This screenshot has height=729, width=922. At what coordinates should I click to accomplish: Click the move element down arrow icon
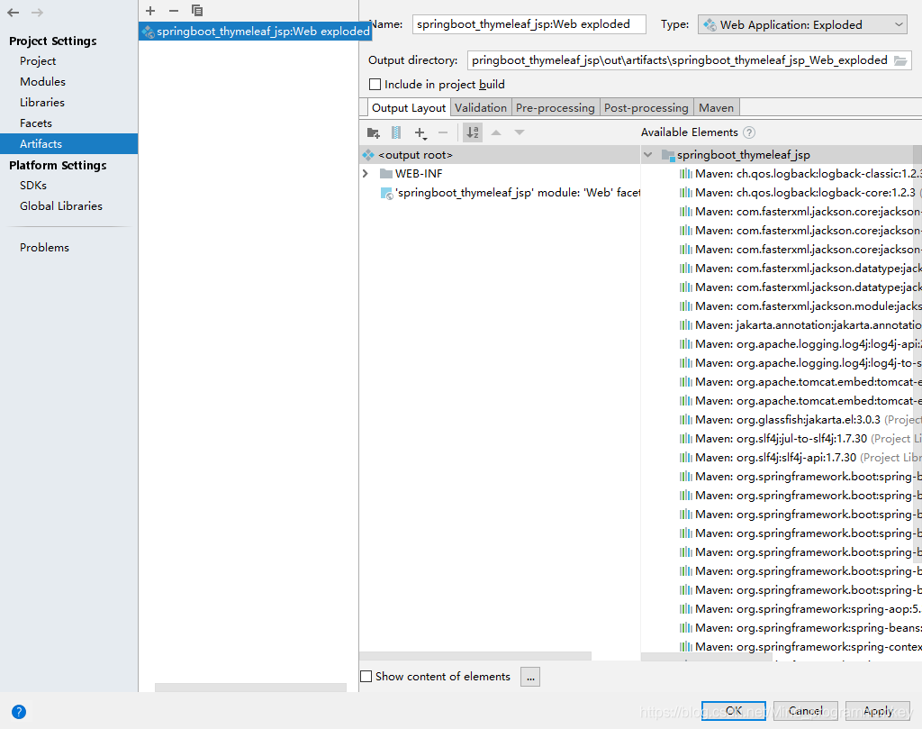(519, 132)
